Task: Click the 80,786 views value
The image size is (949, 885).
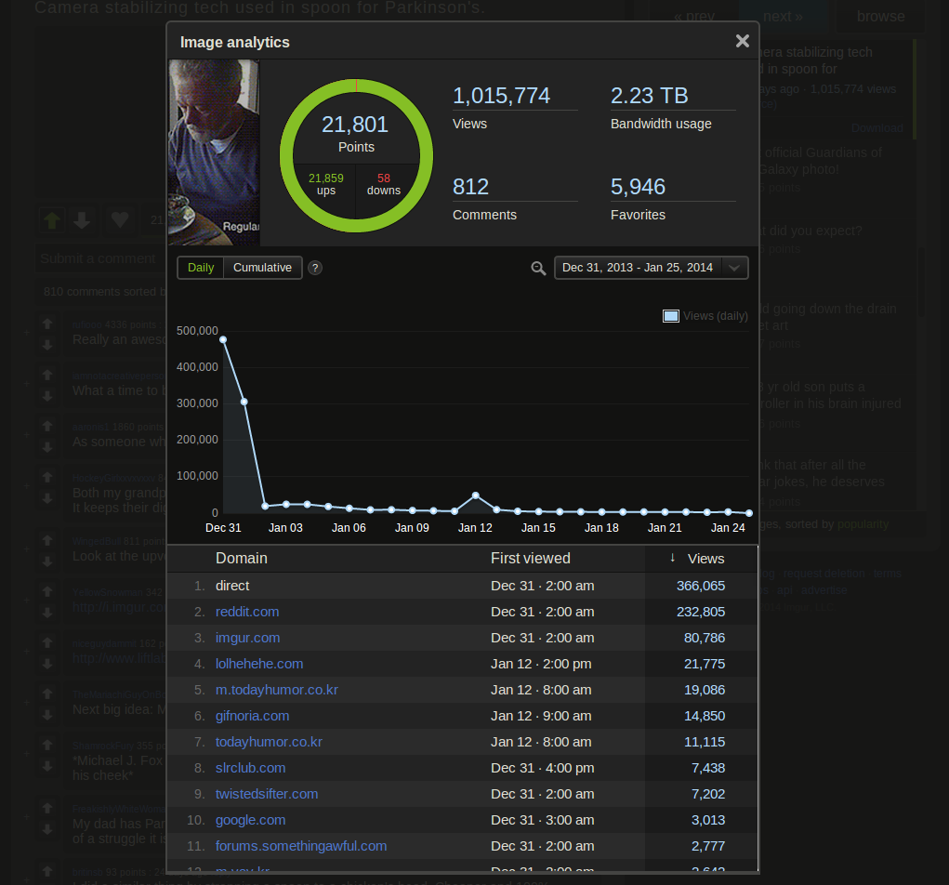Action: click(x=704, y=638)
